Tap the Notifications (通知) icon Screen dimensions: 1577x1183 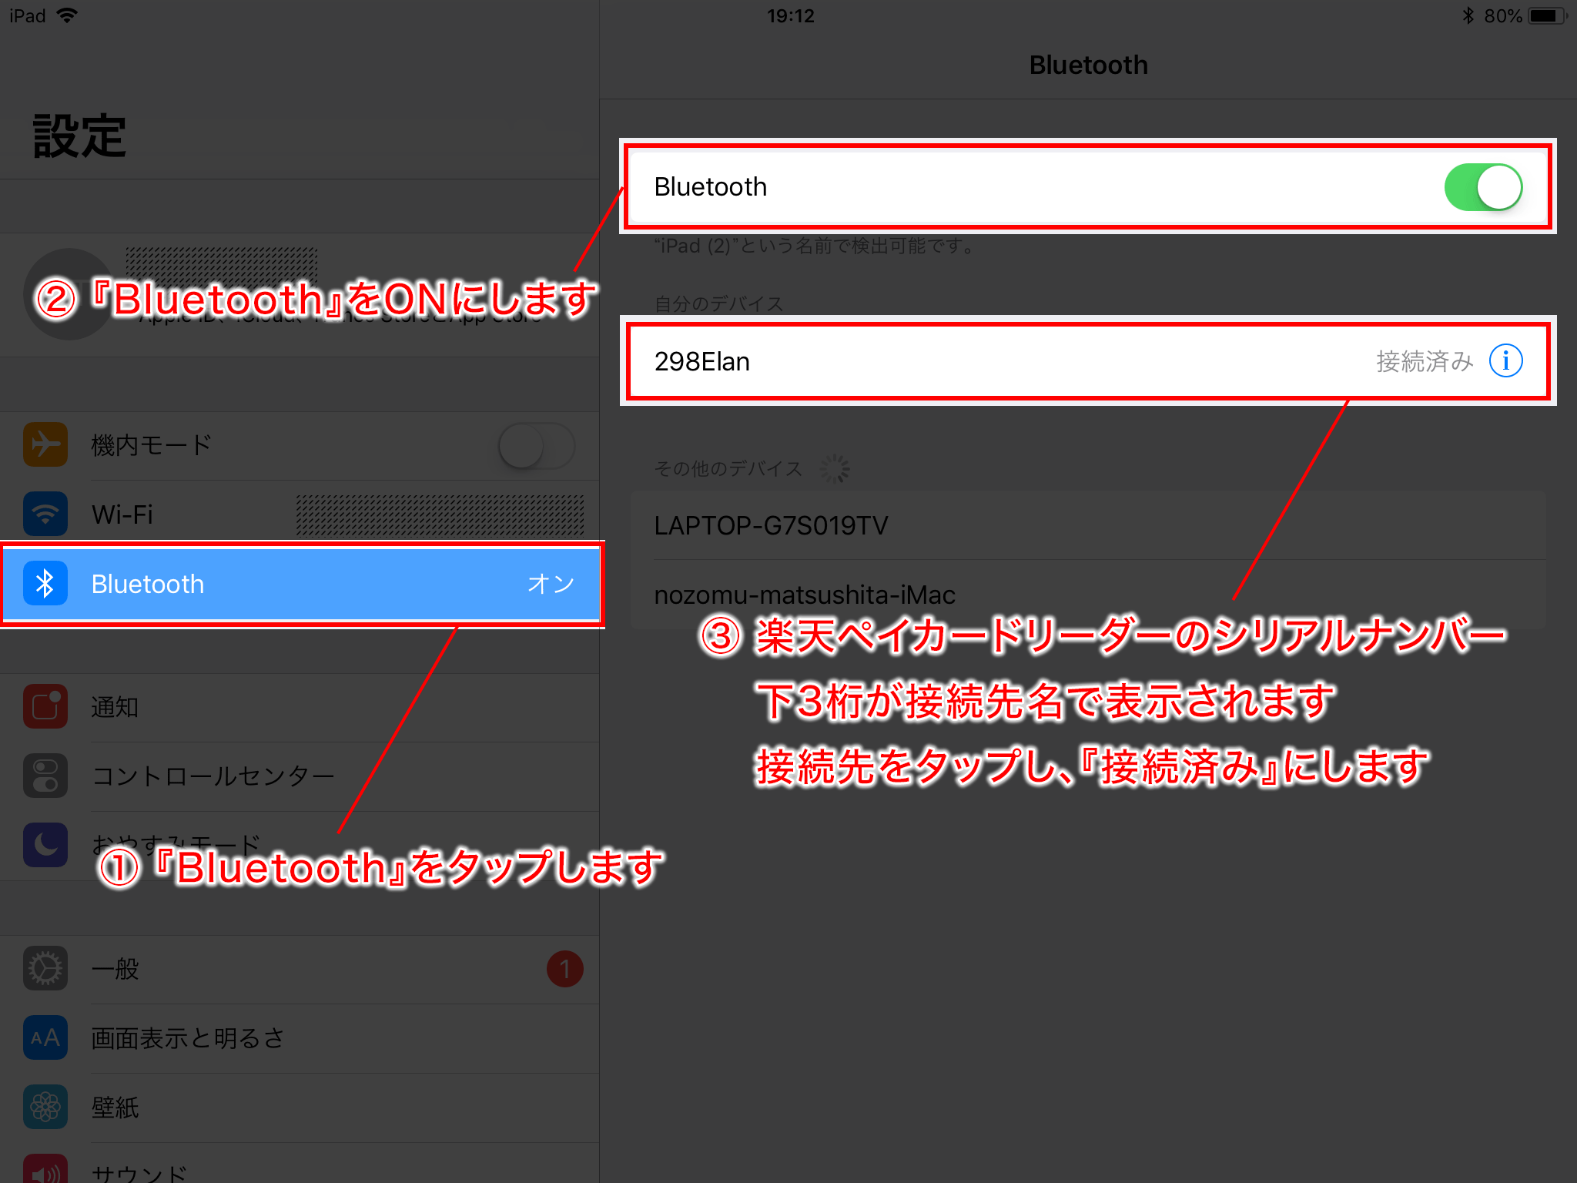point(45,706)
